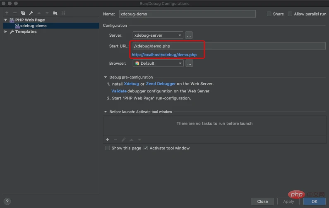329x208 pixels.
Task: Open http://localhost/xdebug/demo.php link
Action: [164, 55]
